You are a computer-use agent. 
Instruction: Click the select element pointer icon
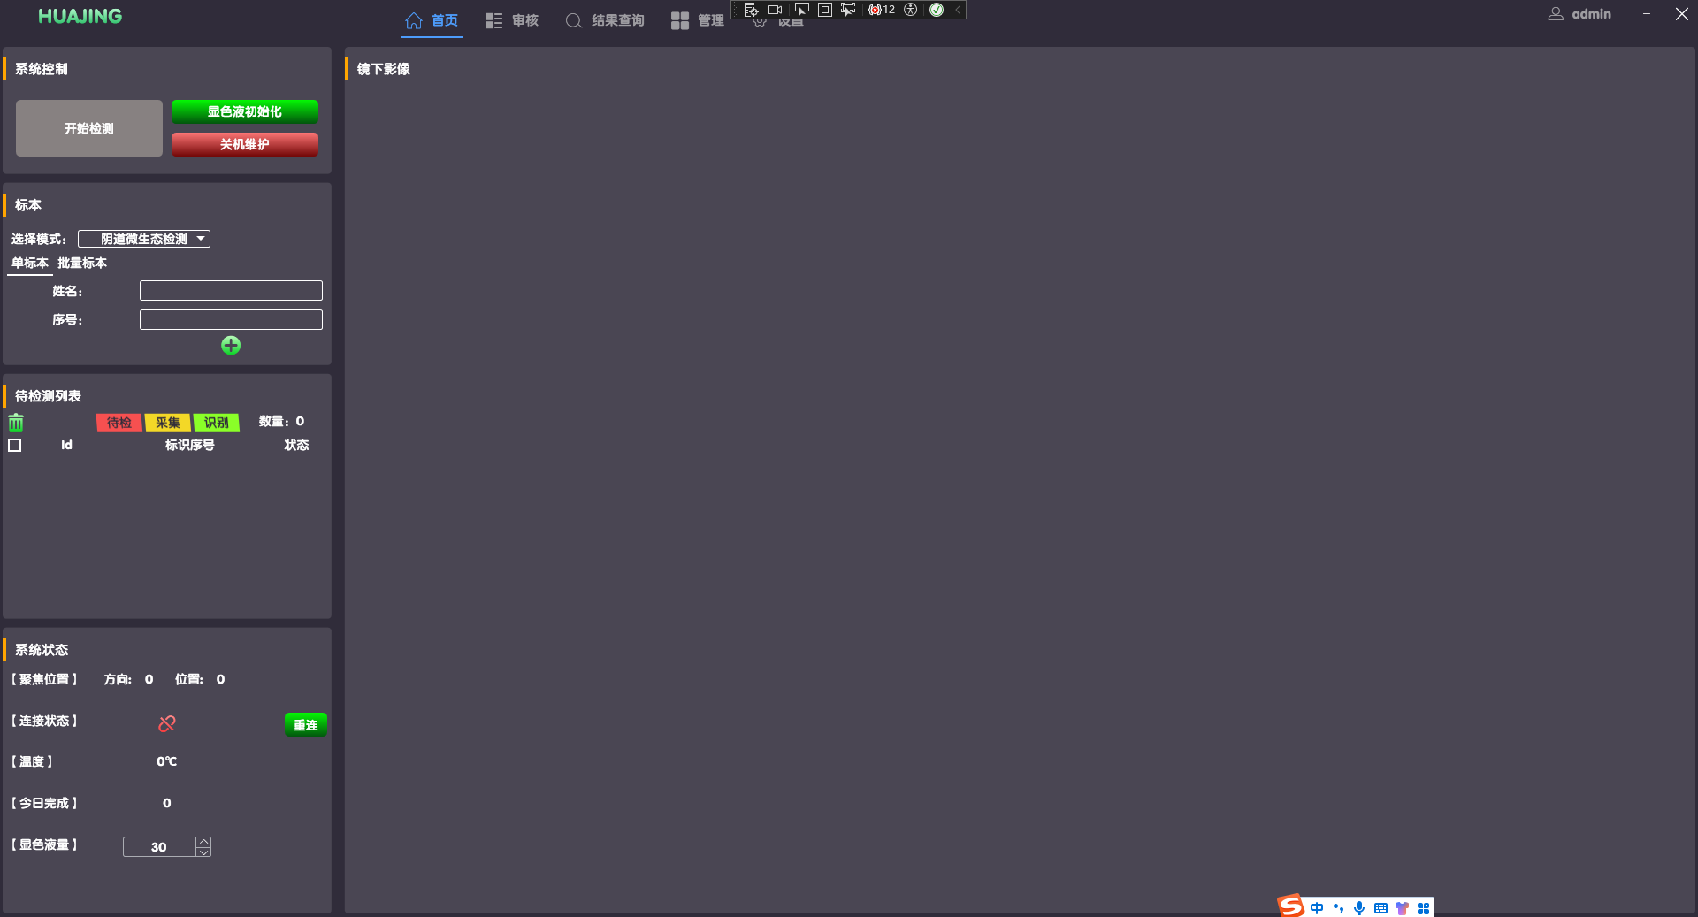point(802,10)
